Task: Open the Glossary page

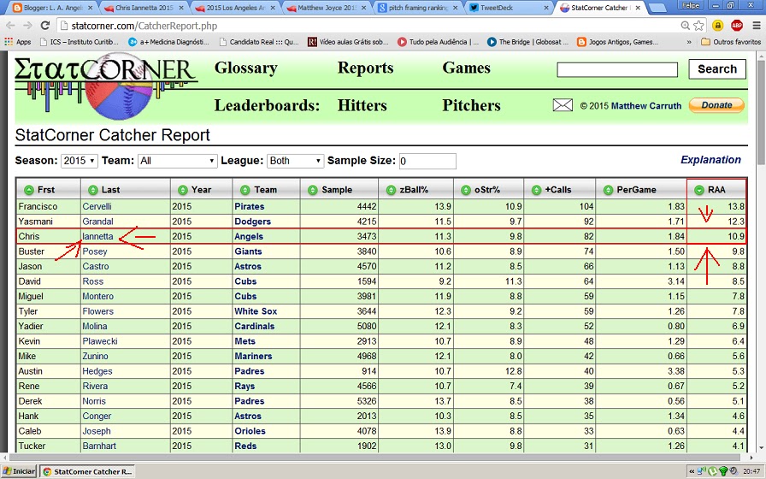Action: click(x=245, y=68)
